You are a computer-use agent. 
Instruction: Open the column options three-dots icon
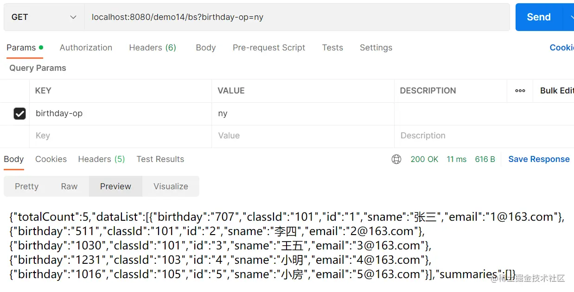[x=520, y=91]
